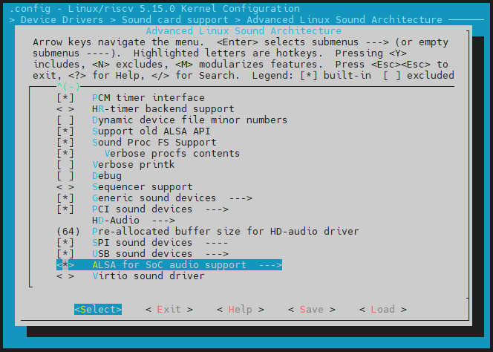Toggle Verbose procfs contents checkbox
The image size is (493, 352).
(65, 154)
